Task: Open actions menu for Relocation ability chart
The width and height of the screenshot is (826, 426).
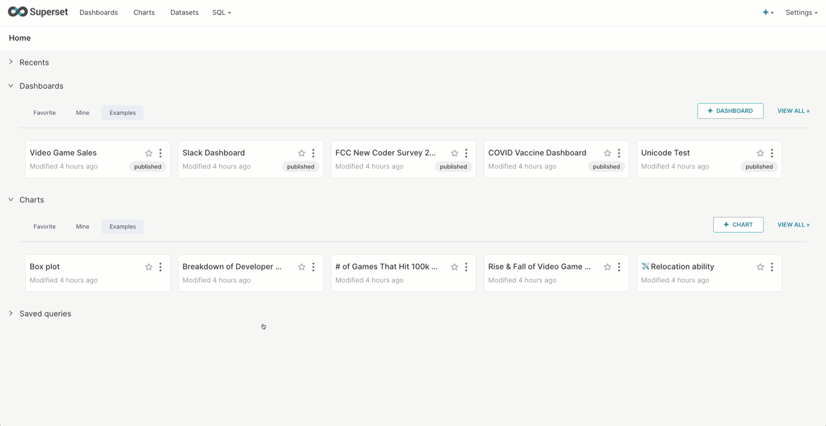Action: pyautogui.click(x=772, y=267)
